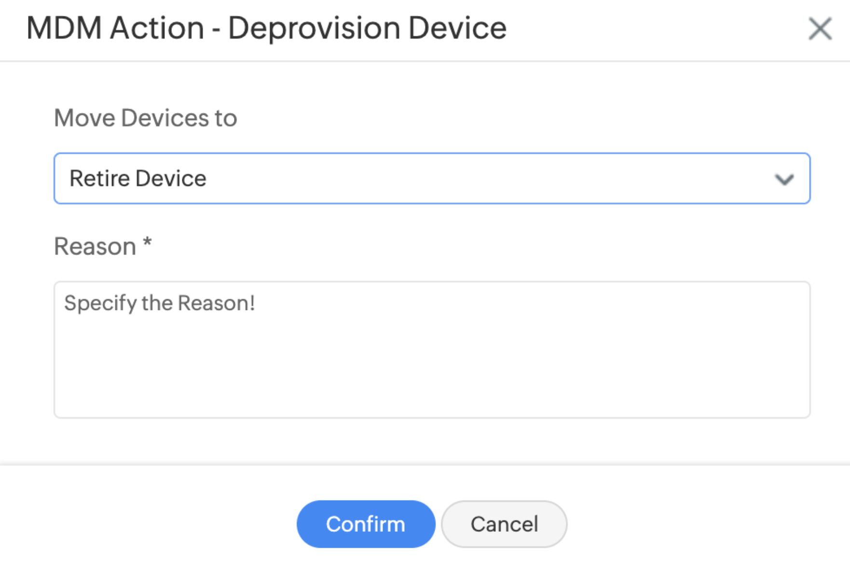This screenshot has height=567, width=850.
Task: Click the Reason required field label
Action: [x=103, y=246]
